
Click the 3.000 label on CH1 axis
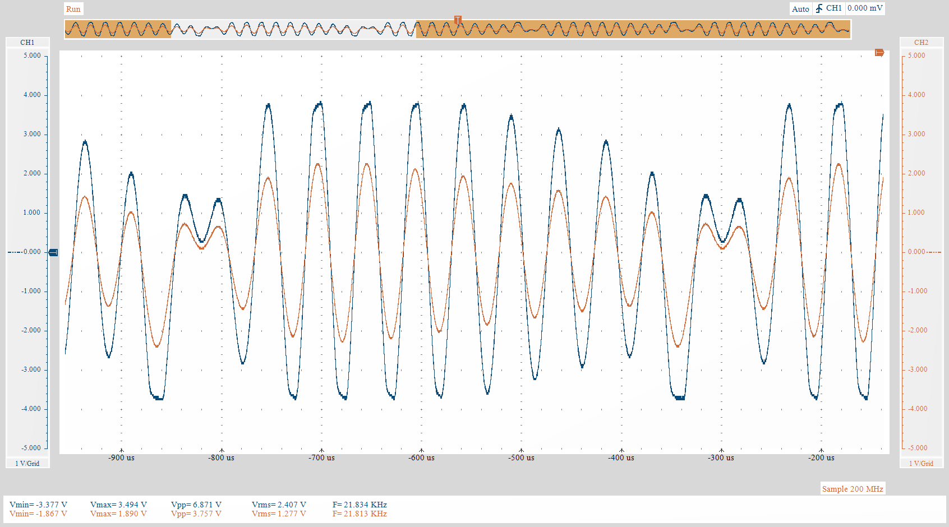pos(32,135)
